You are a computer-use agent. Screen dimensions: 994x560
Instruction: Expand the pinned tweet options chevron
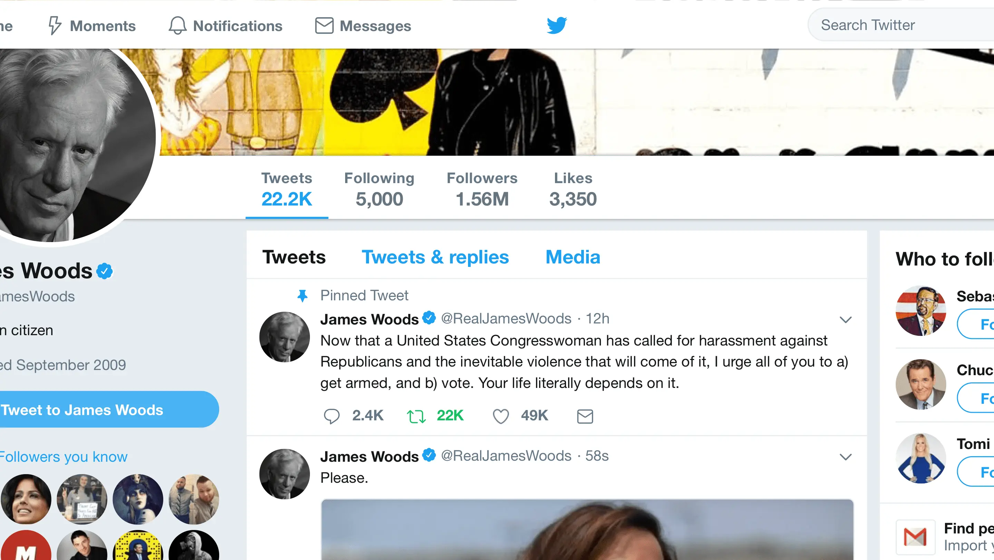coord(846,320)
